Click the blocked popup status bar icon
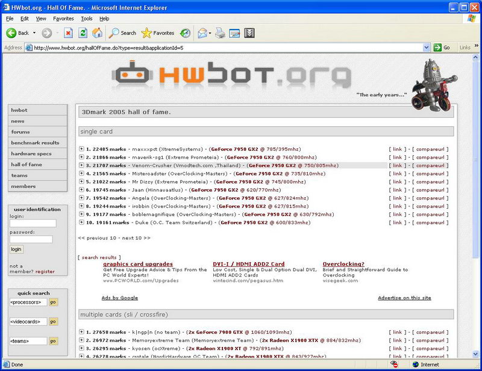Image resolution: width=482 pixels, height=371 pixels. pos(394,364)
